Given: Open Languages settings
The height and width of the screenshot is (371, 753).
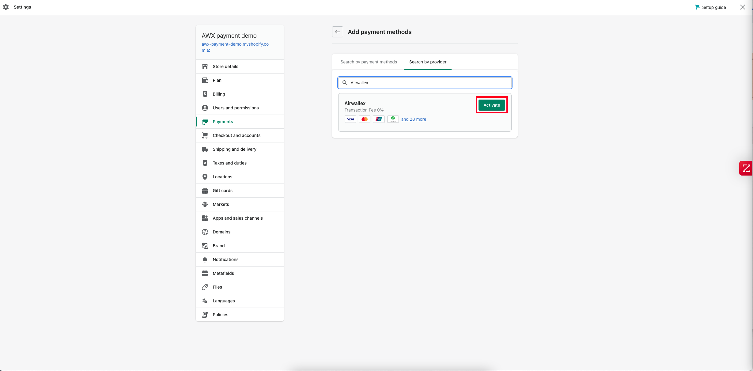Looking at the screenshot, I should pyautogui.click(x=240, y=301).
